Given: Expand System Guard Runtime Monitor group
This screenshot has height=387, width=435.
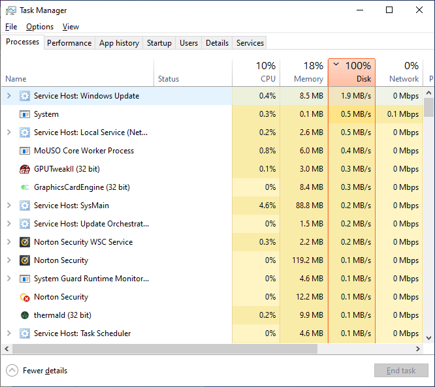Looking at the screenshot, I should pyautogui.click(x=9, y=279).
